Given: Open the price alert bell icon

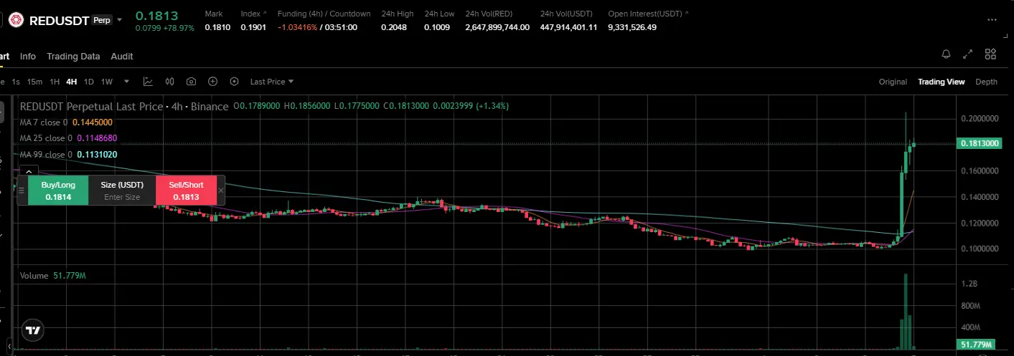Looking at the screenshot, I should tap(946, 54).
